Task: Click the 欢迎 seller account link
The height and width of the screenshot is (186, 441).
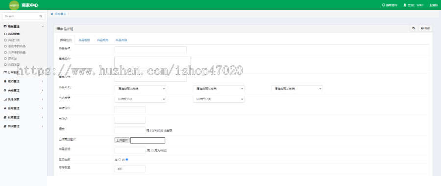Action: click(x=416, y=5)
